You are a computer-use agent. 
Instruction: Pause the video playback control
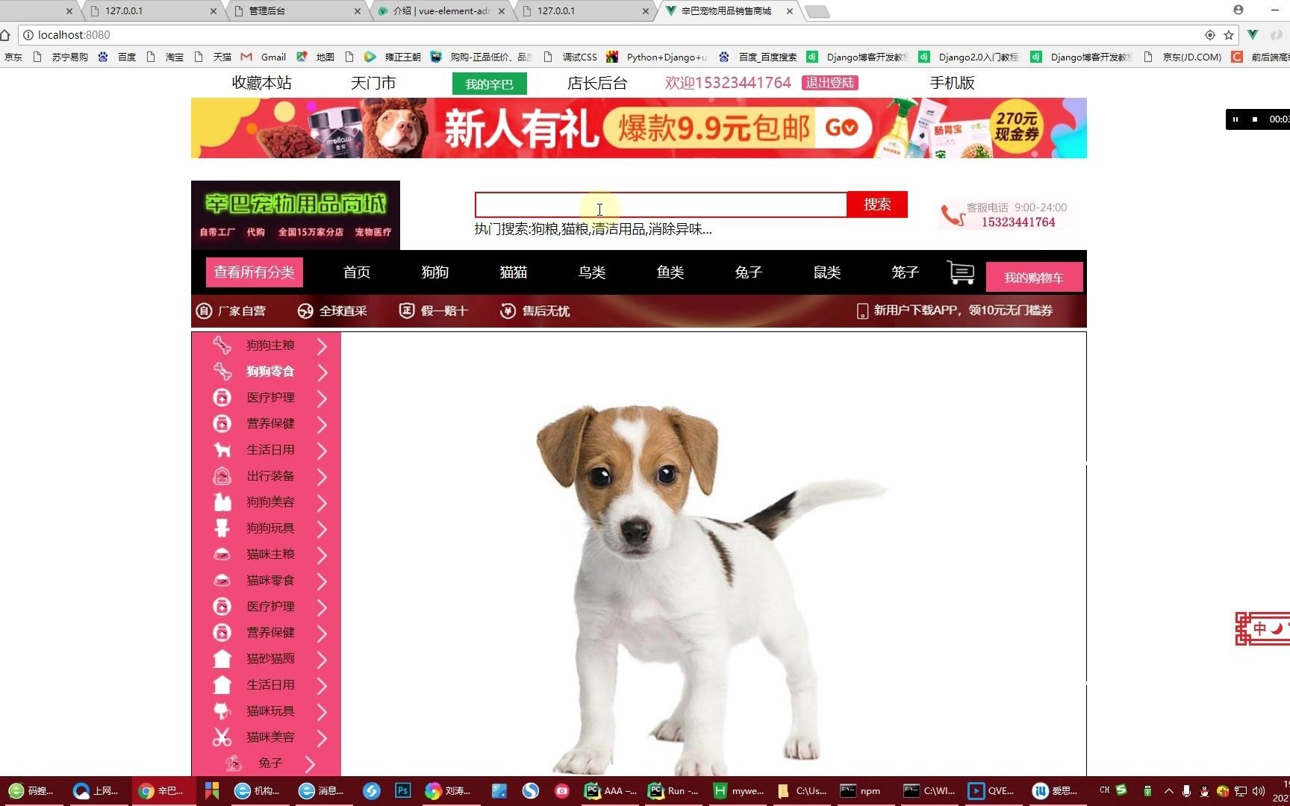[1236, 119]
